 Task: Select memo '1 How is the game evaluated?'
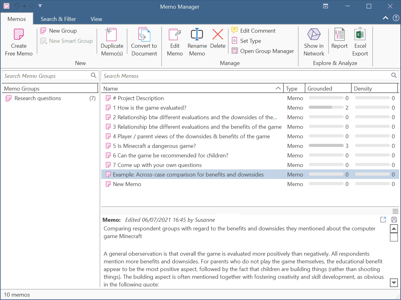250,108
